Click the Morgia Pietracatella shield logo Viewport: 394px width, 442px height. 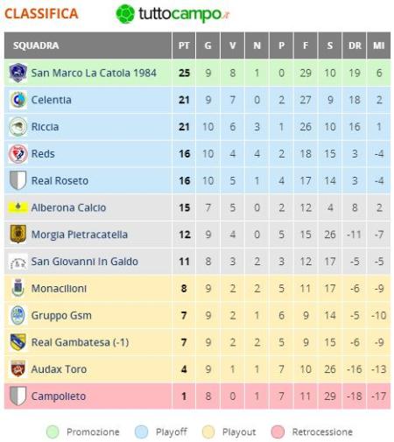coord(18,234)
